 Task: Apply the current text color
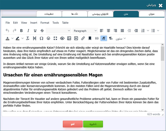(x=7, y=38)
